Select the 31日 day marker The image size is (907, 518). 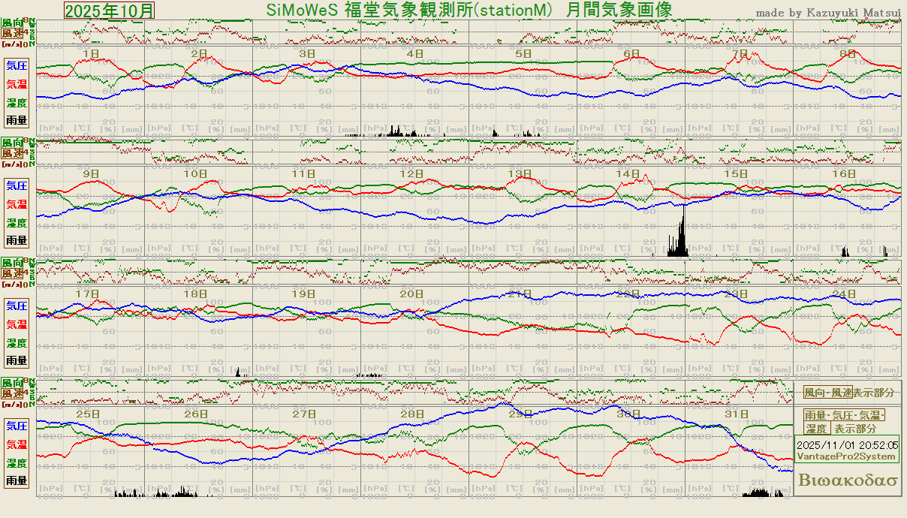click(738, 414)
